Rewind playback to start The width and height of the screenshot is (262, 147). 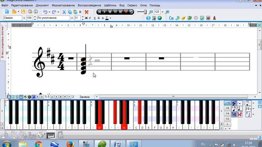coord(99,12)
